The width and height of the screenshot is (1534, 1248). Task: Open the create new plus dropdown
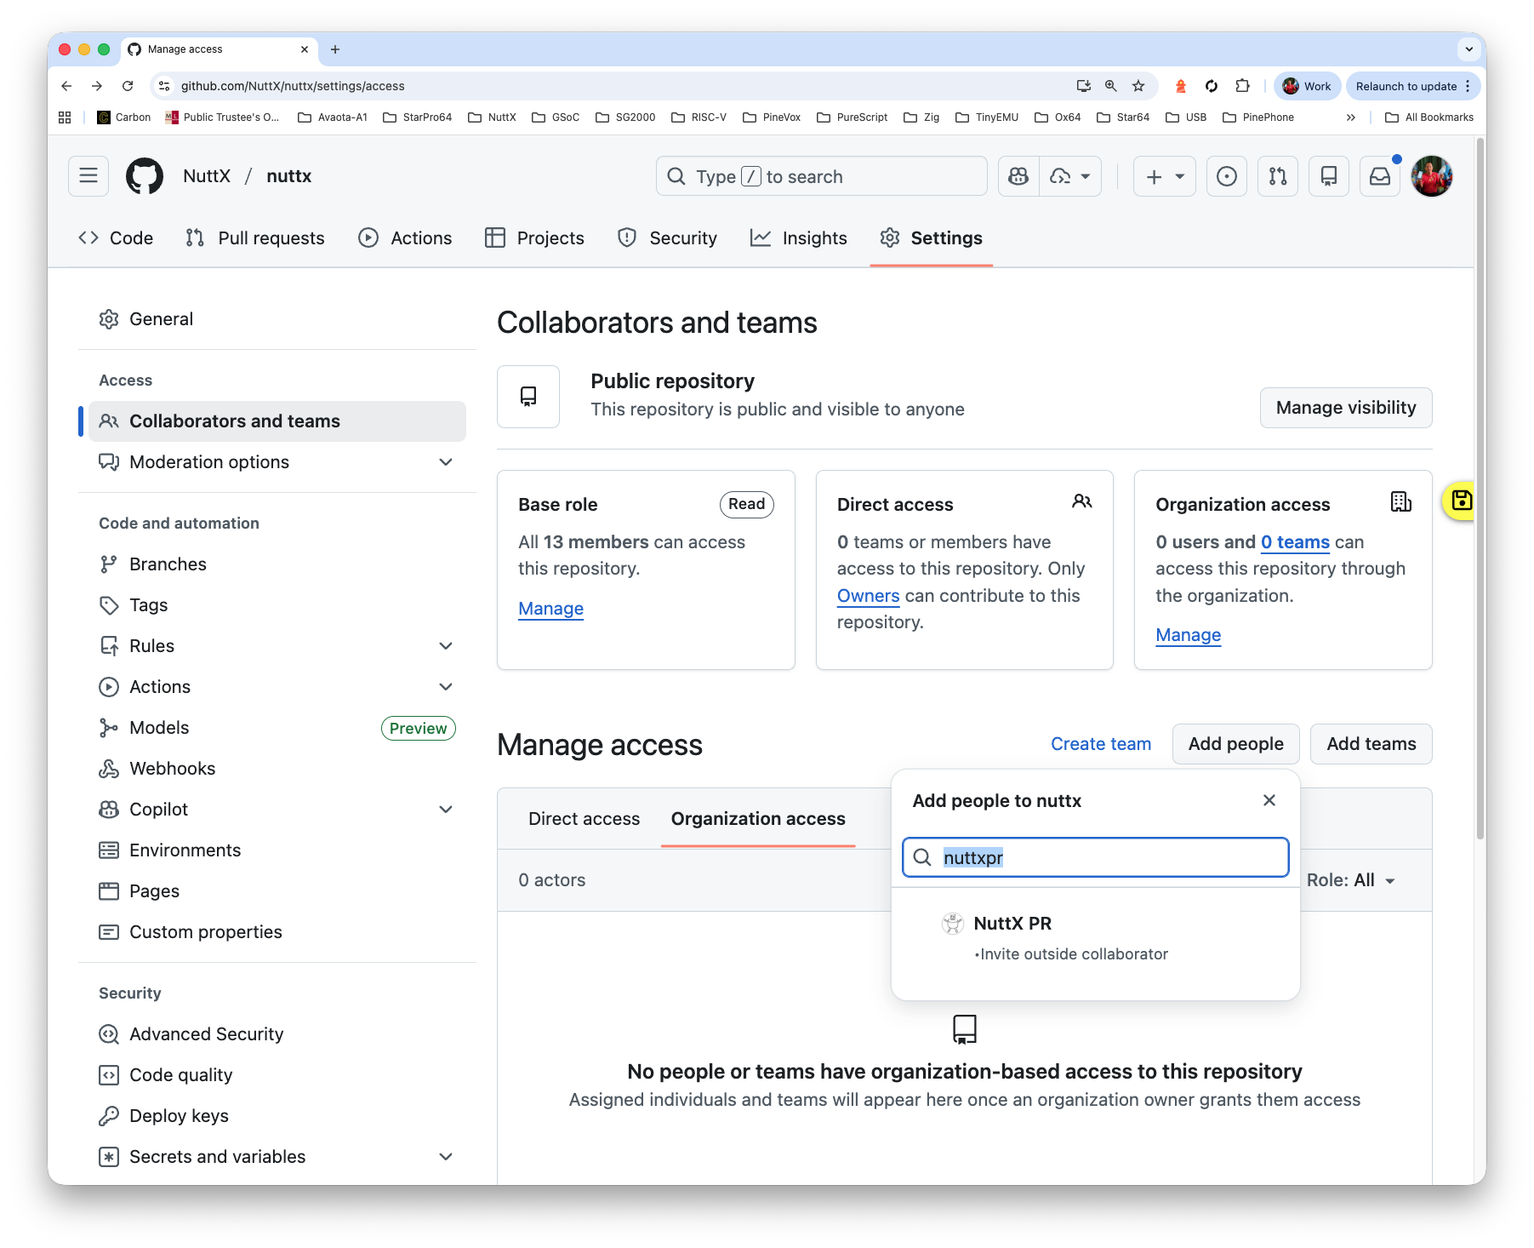[1164, 176]
